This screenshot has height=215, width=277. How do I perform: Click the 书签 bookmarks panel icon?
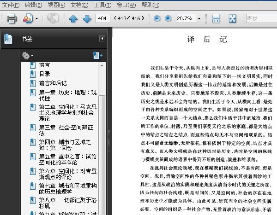pyautogui.click(x=8, y=39)
